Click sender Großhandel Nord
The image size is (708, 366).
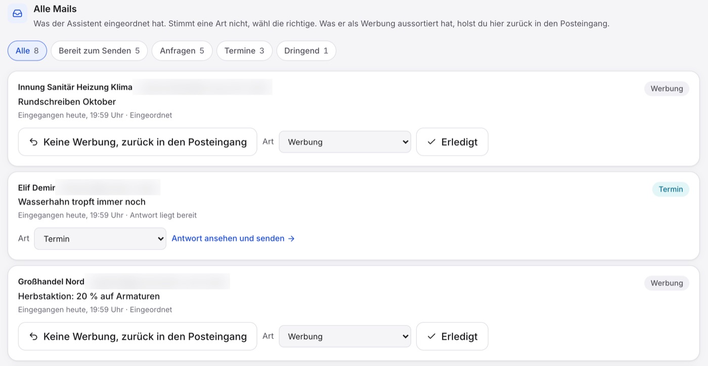51,282
